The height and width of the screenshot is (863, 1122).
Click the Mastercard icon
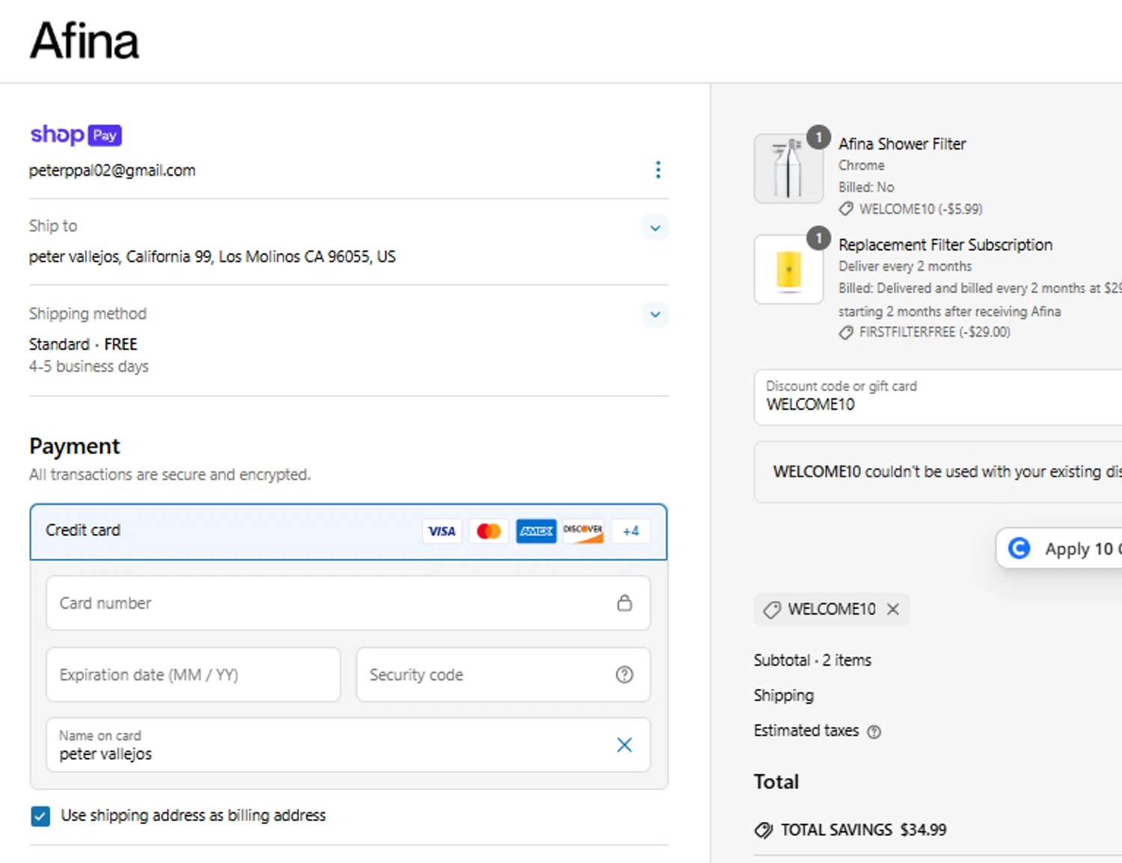489,531
